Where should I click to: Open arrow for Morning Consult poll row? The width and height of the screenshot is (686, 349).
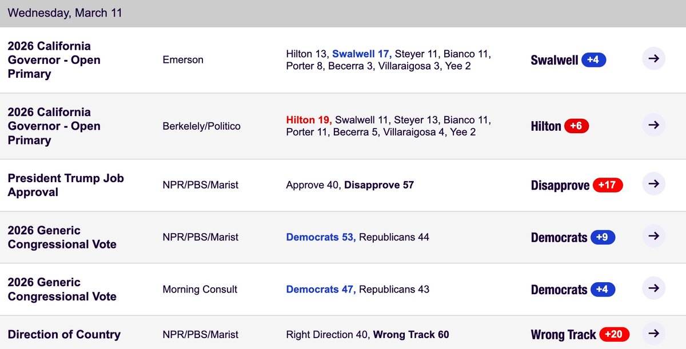coord(653,288)
